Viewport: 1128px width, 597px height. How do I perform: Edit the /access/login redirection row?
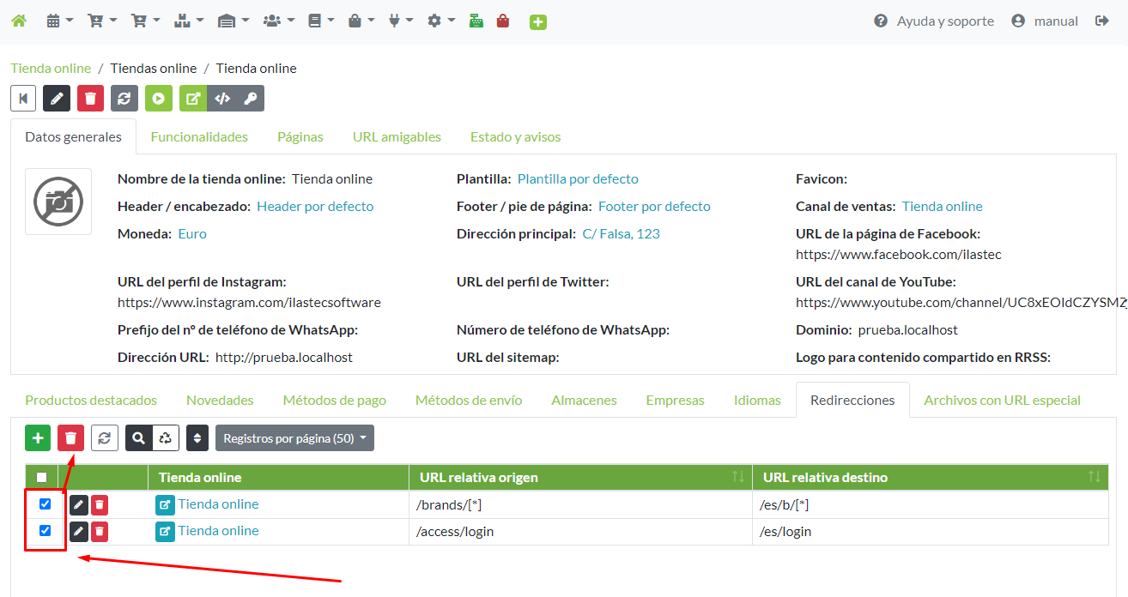(x=78, y=532)
